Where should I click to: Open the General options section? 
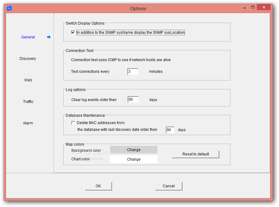[28, 37]
